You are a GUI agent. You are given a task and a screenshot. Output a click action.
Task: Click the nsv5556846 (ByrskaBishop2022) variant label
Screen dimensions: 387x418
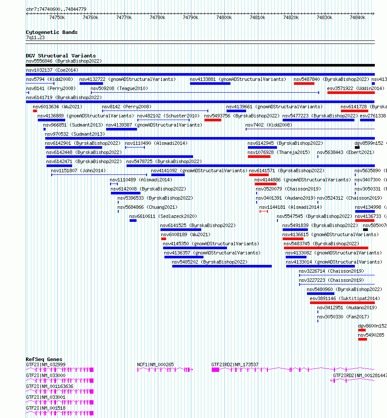point(64,61)
